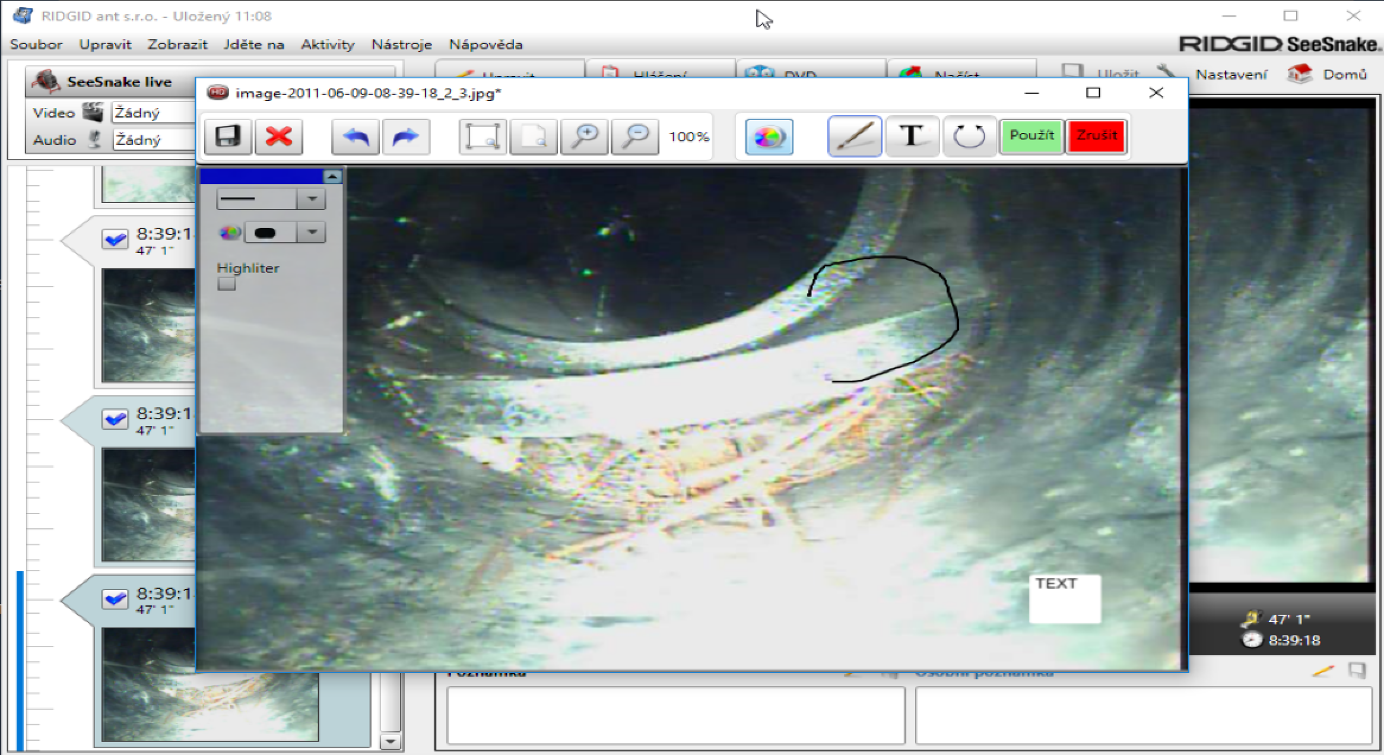The height and width of the screenshot is (755, 1384).
Task: Click the RIDGID app icon in title bar
Action: (x=23, y=15)
